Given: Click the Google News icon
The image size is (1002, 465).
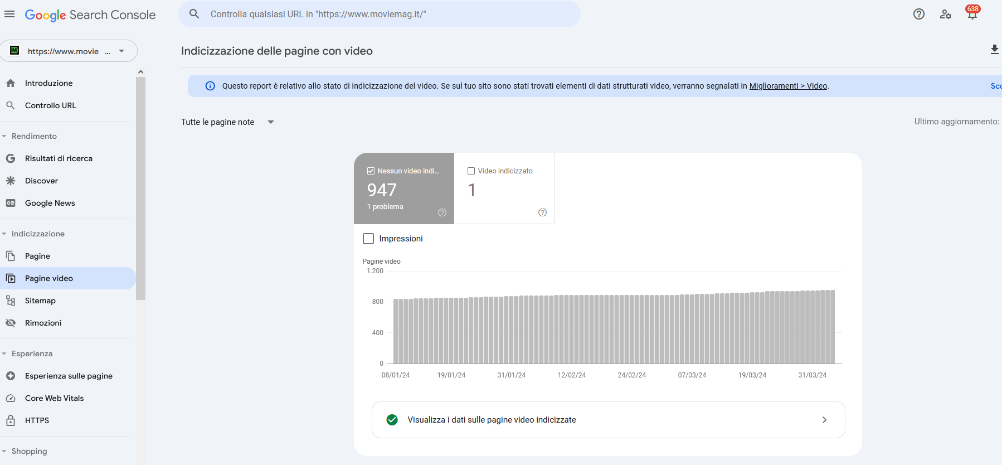Looking at the screenshot, I should (x=11, y=203).
